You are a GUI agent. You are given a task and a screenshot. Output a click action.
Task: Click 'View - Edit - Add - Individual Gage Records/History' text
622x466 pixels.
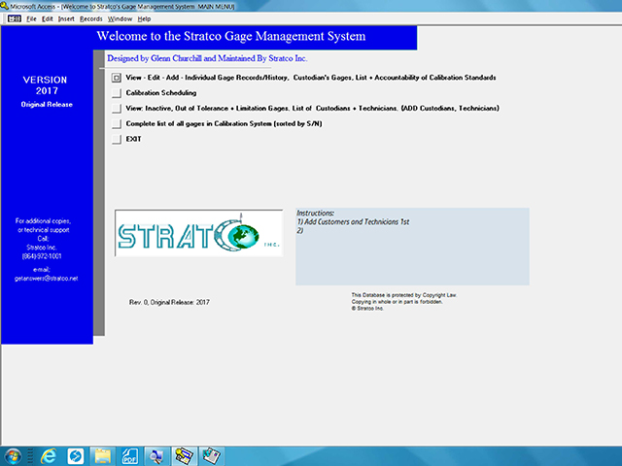pos(207,78)
